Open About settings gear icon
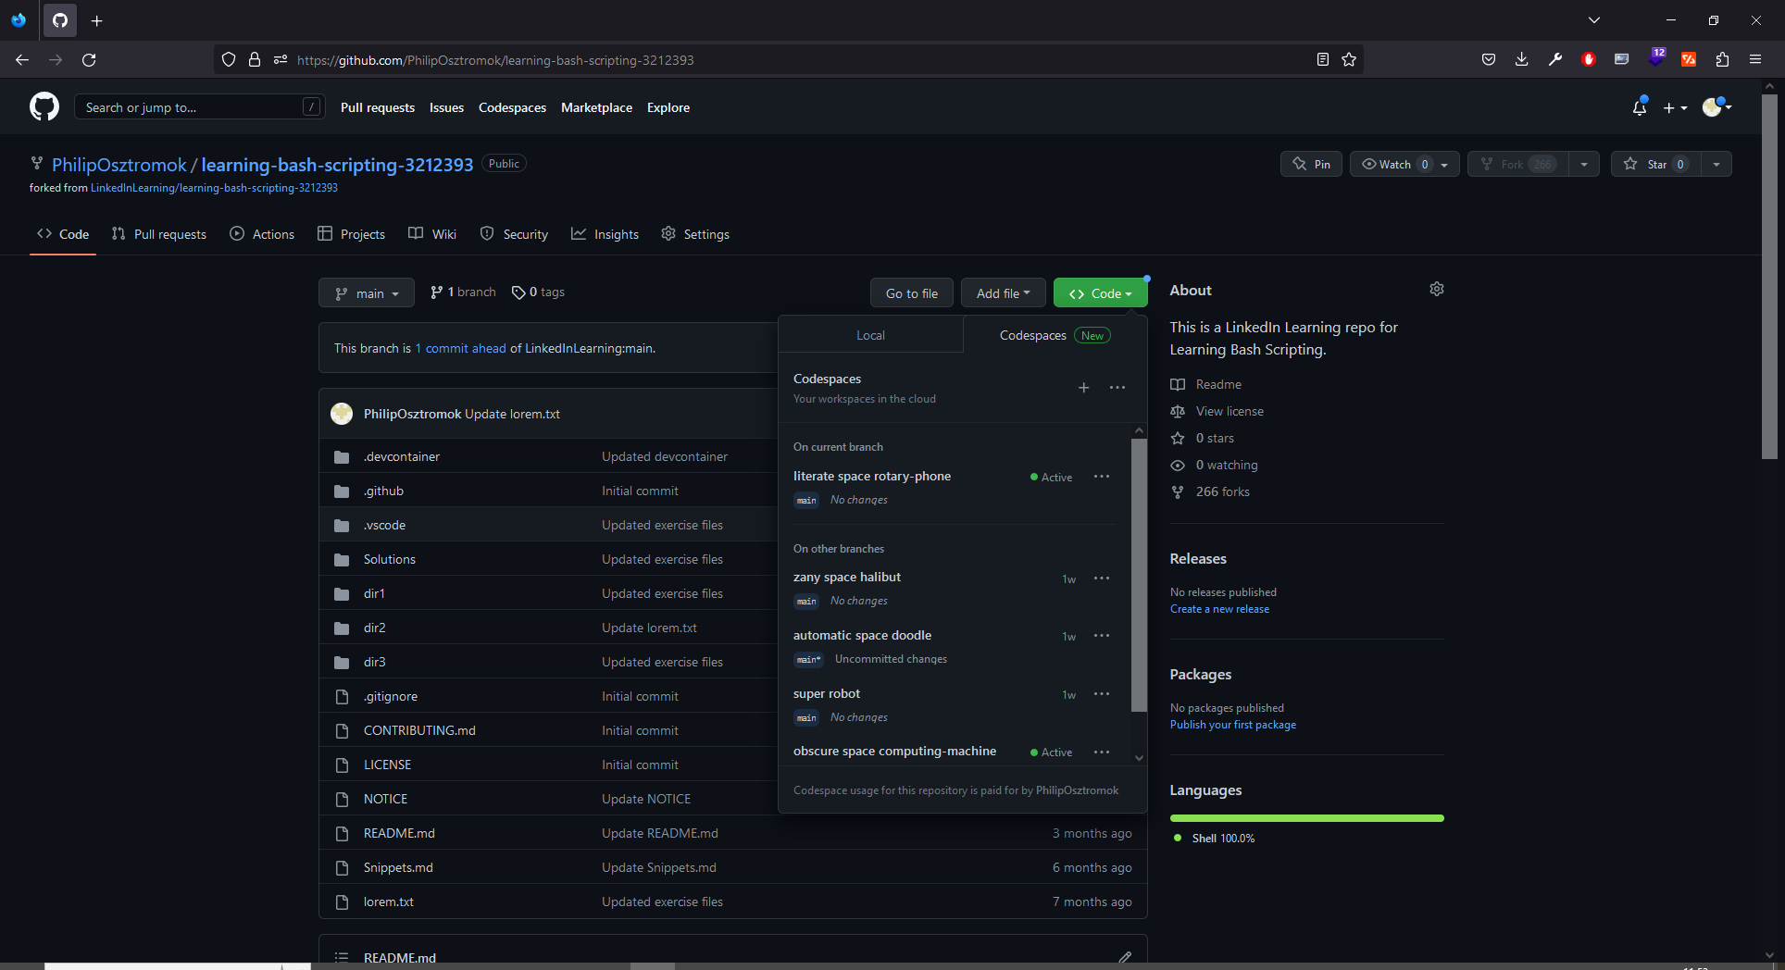The height and width of the screenshot is (970, 1785). point(1437,289)
